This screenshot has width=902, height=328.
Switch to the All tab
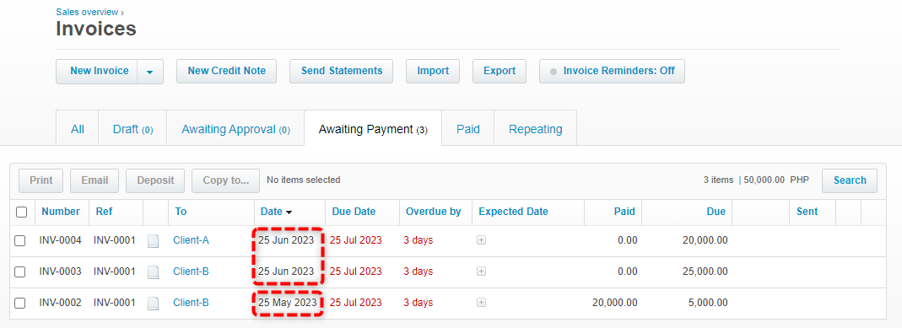click(x=77, y=129)
